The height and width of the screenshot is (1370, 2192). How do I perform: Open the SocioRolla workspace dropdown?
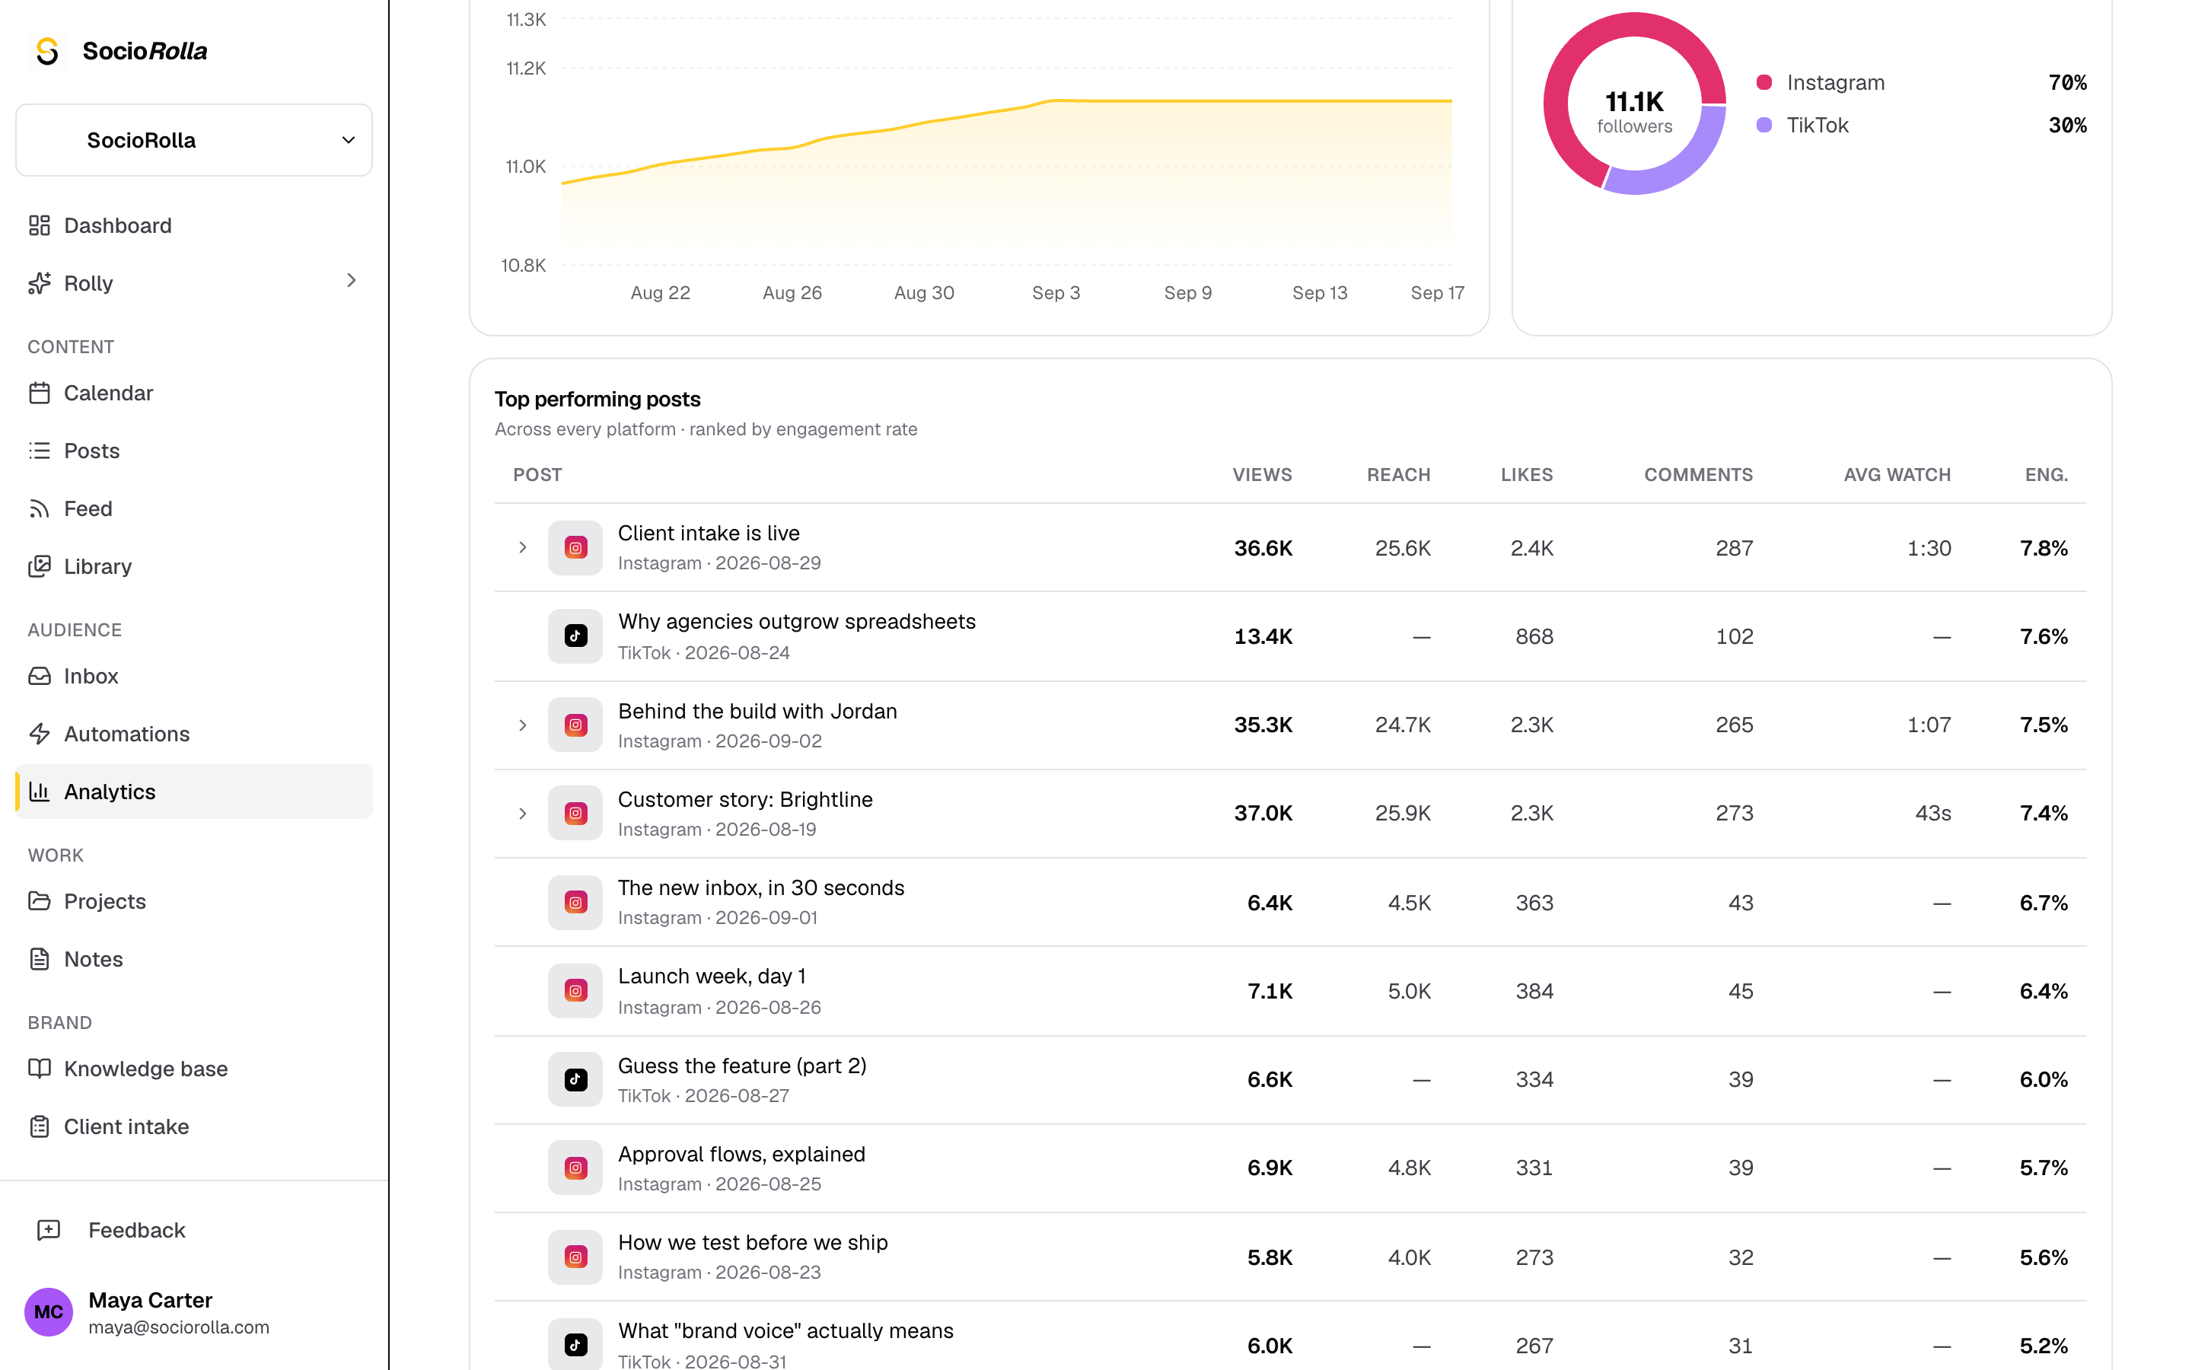[x=194, y=141]
